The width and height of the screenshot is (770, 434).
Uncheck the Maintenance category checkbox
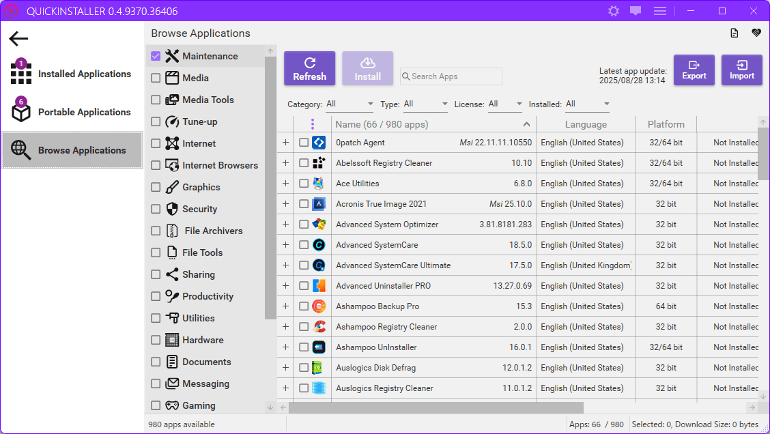(x=156, y=56)
